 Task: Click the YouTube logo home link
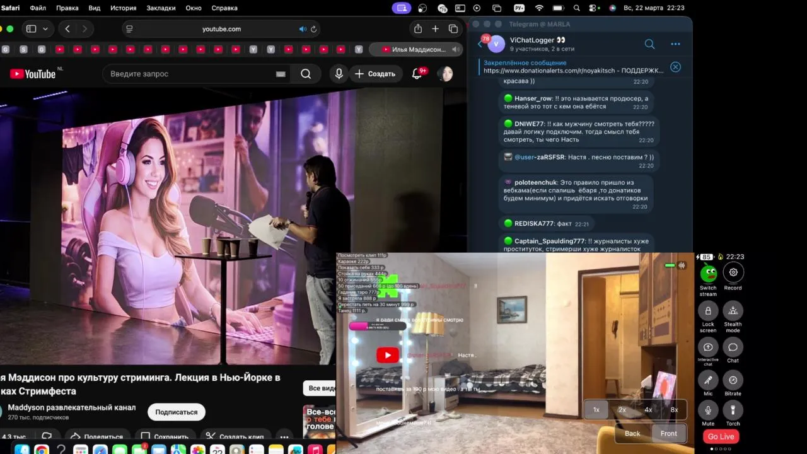[33, 74]
